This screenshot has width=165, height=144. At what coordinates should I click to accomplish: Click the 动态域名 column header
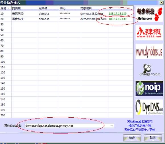tap(94, 8)
